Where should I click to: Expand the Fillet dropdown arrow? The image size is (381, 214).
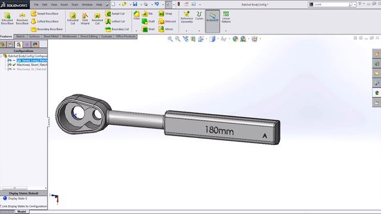[x=136, y=31]
